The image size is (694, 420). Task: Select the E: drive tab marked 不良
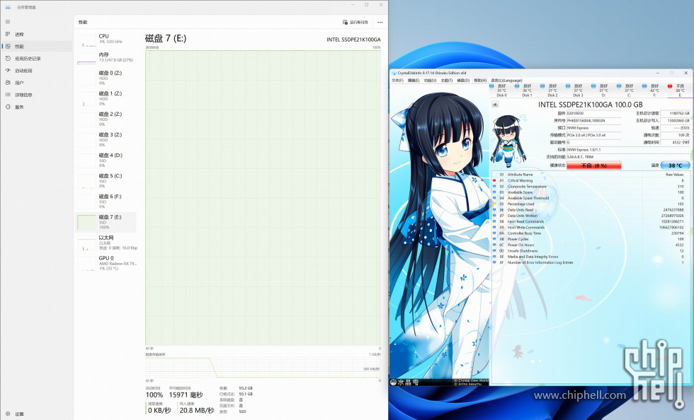point(680,91)
